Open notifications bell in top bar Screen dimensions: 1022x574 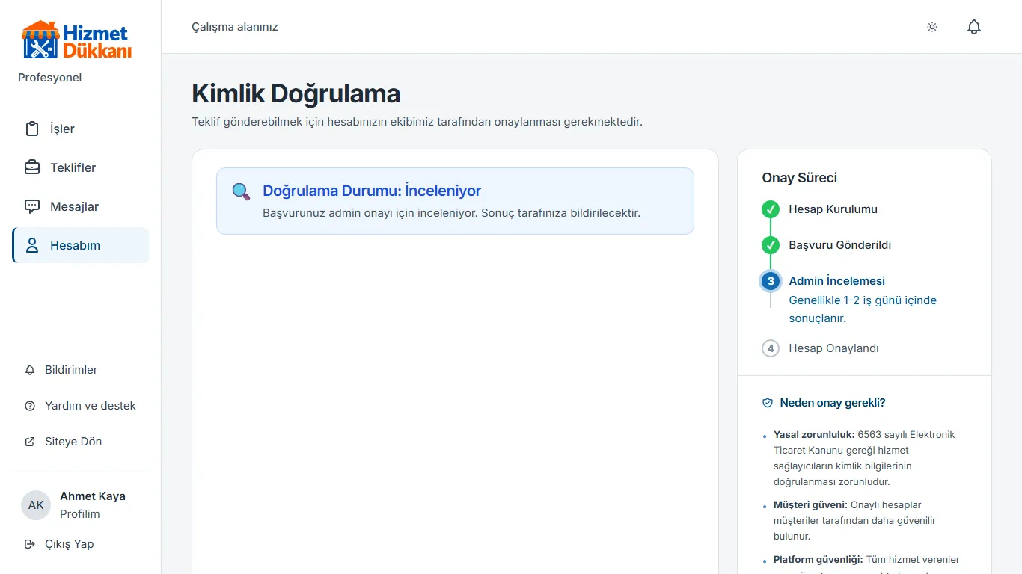tap(974, 27)
